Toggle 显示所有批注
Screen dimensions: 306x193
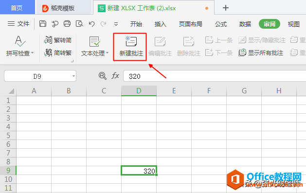(261, 53)
